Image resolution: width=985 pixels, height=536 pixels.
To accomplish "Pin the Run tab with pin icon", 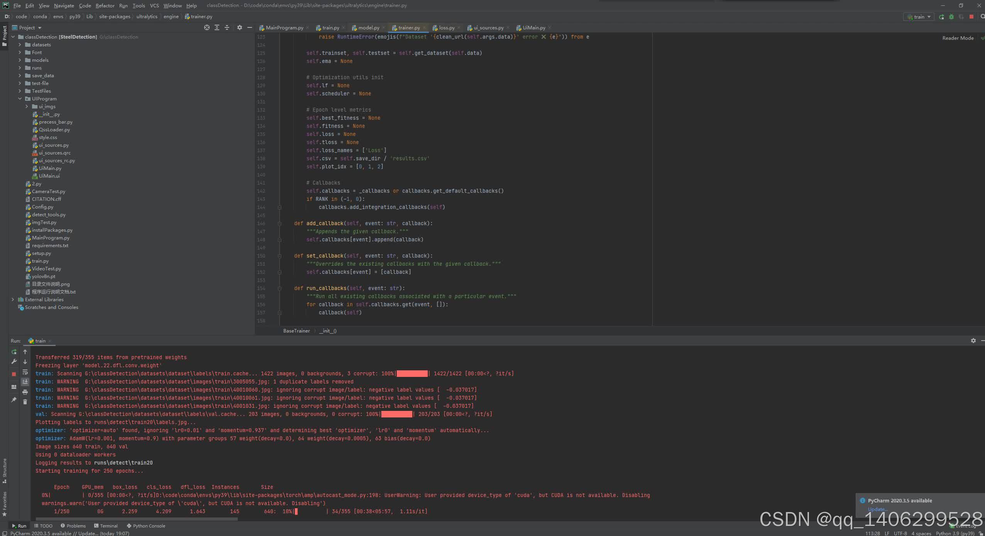I will (x=14, y=400).
